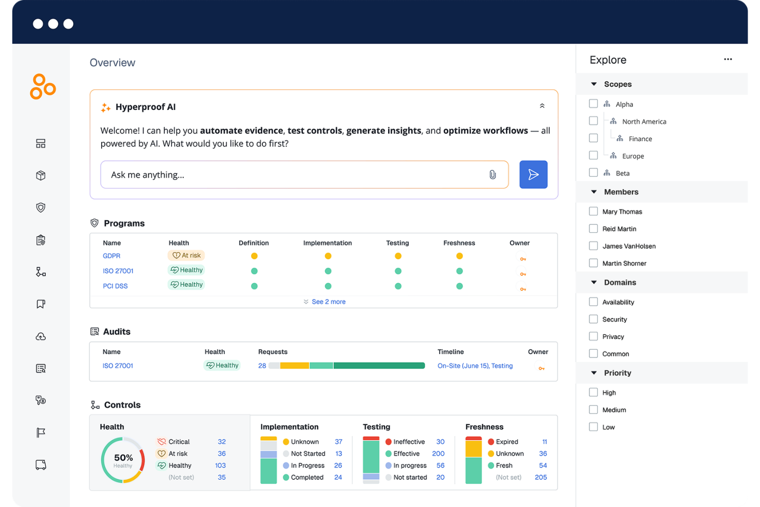Check the Mary Thomas member checkbox

click(593, 211)
